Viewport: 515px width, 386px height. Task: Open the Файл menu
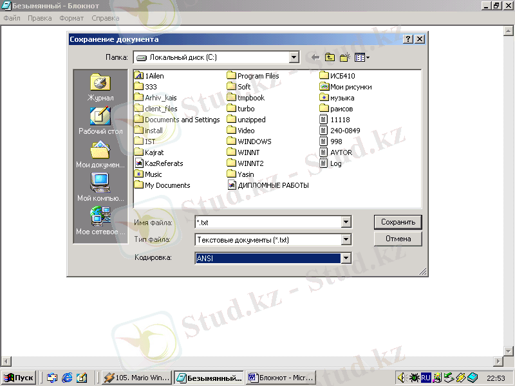12,18
